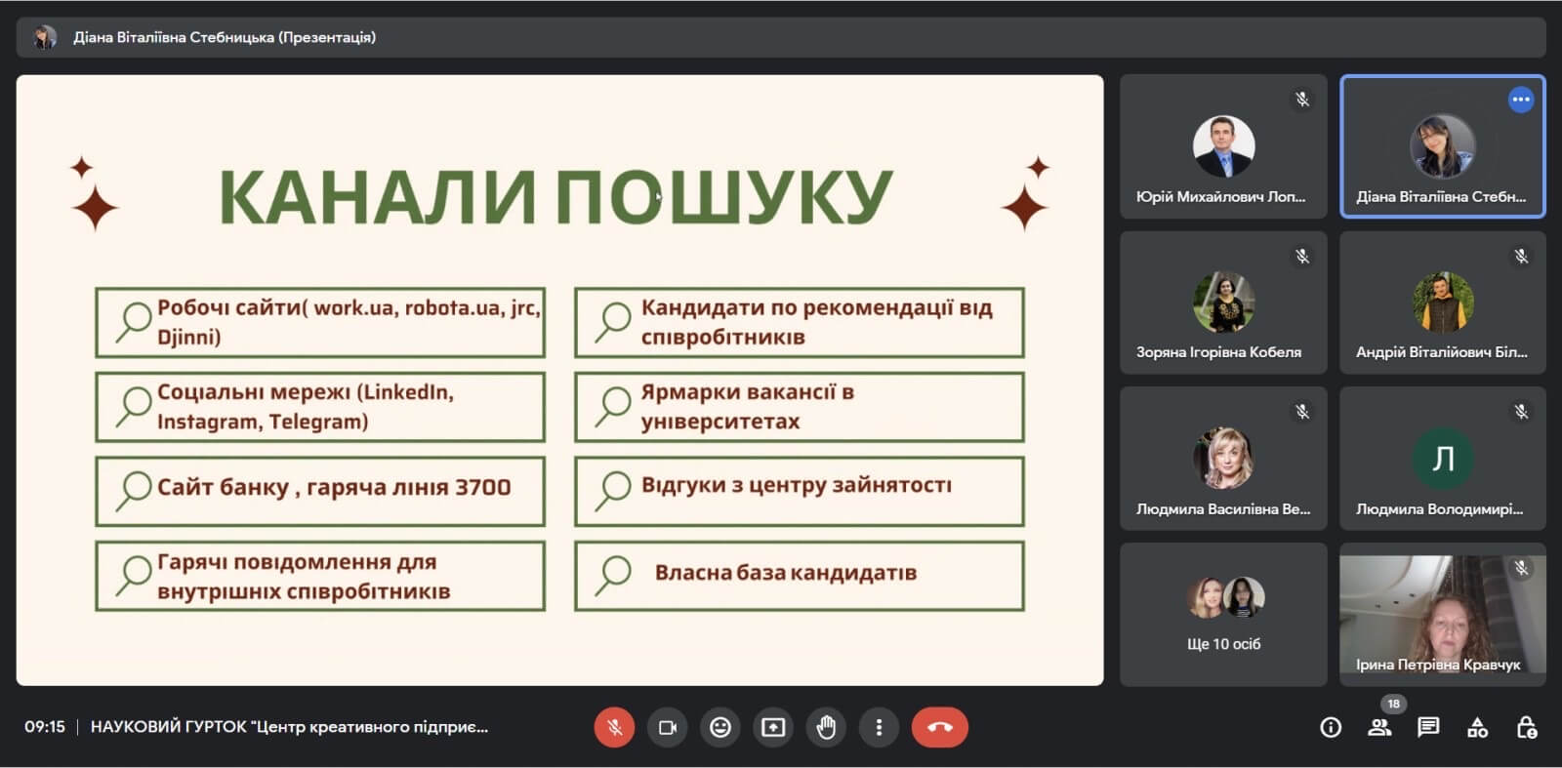Expand the 'Ще 10 осіб' tile
Screen dimensions: 1562x768
tap(1223, 615)
